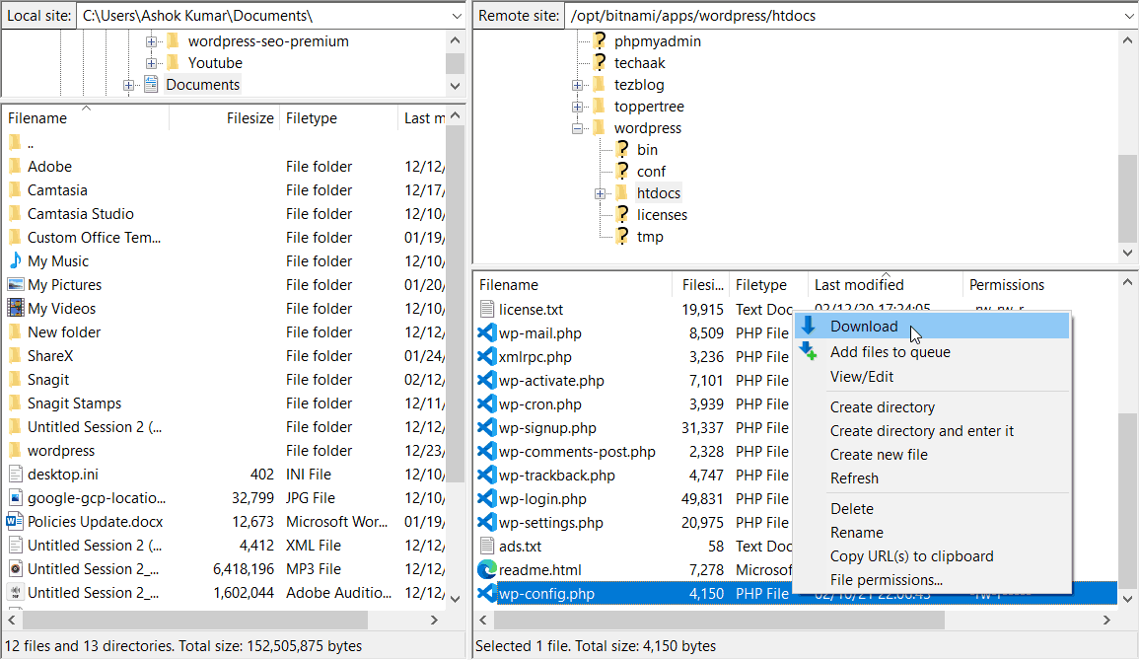Select the wordpress local folder row
Image resolution: width=1140 pixels, height=660 pixels.
(224, 451)
